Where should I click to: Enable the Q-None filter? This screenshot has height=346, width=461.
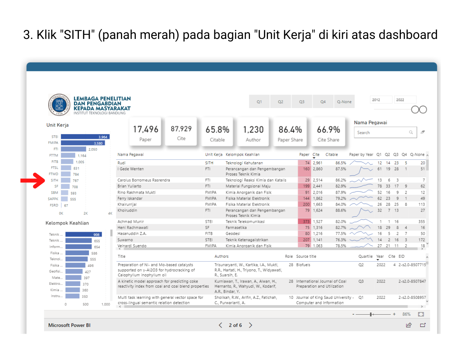344,101
